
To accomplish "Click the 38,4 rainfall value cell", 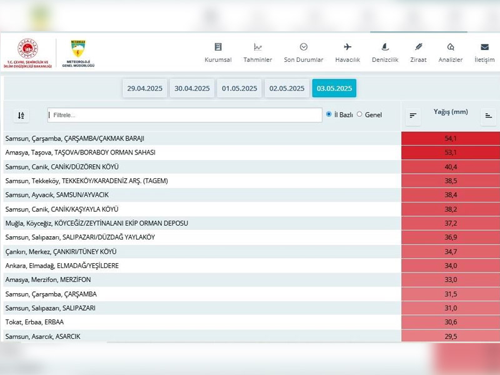I will [451, 195].
